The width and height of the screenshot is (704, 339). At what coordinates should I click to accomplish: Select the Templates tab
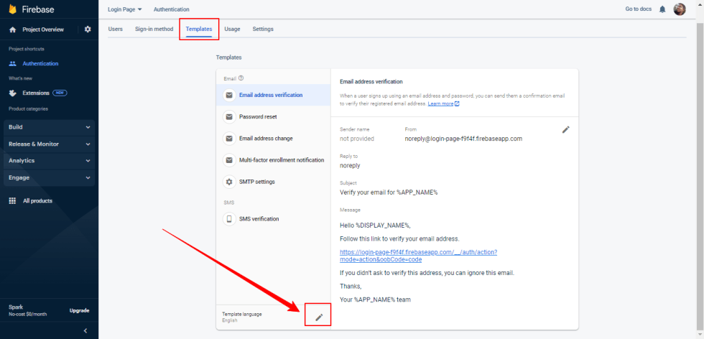tap(199, 29)
